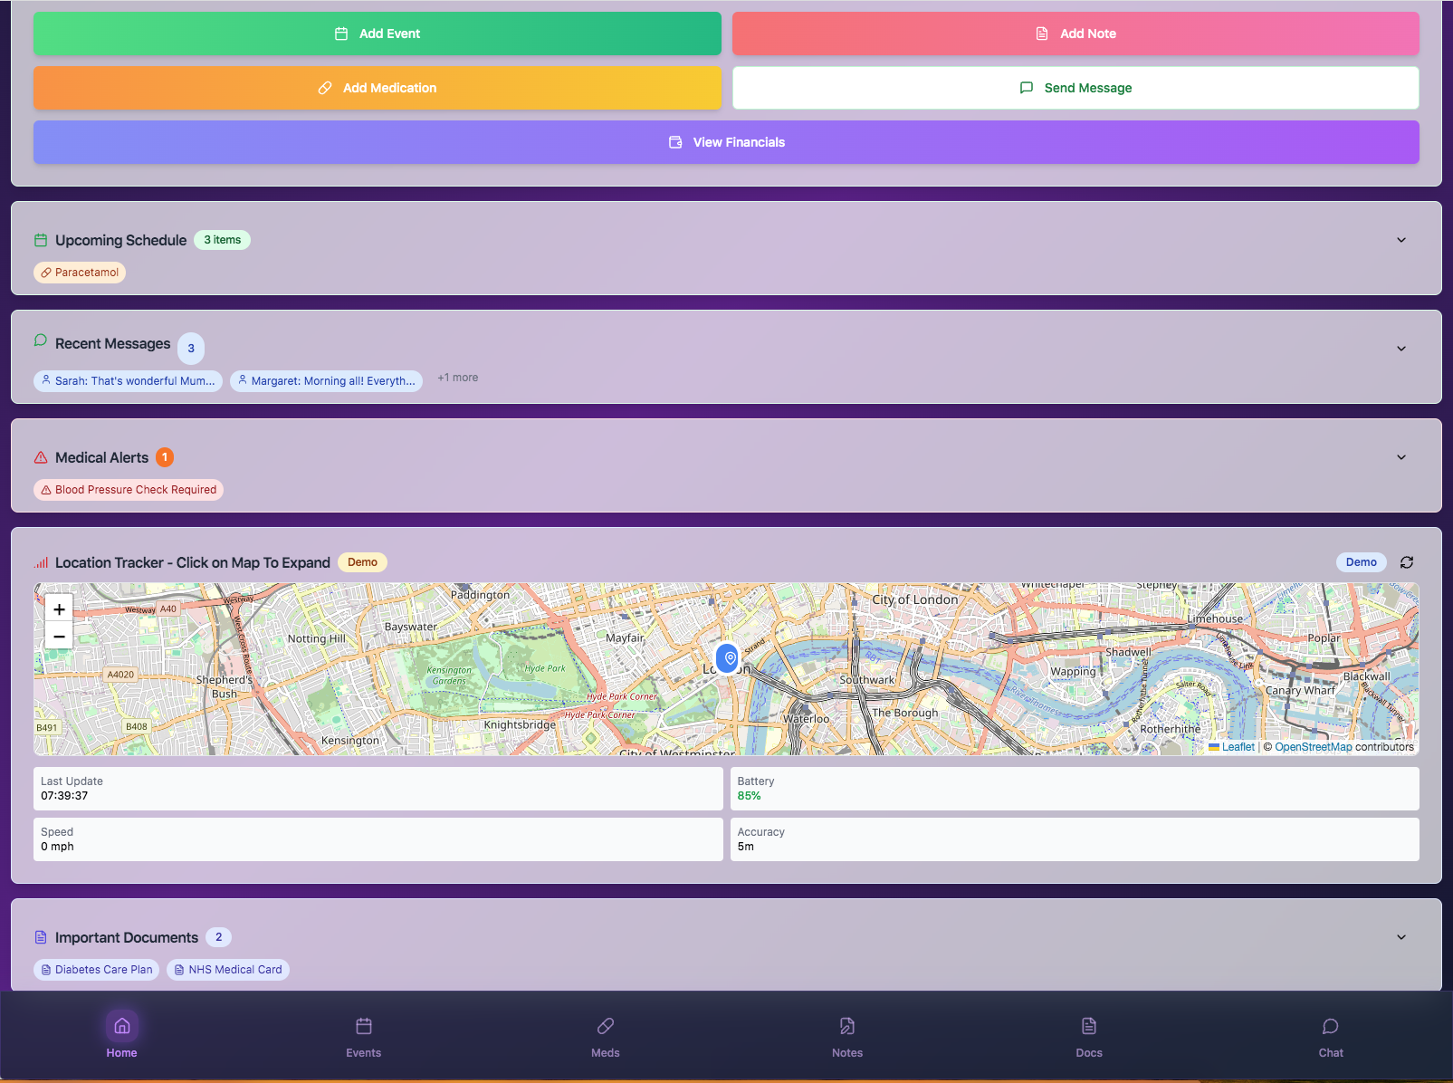Select the Events calendar icon
1453x1083 pixels.
pos(363,1026)
